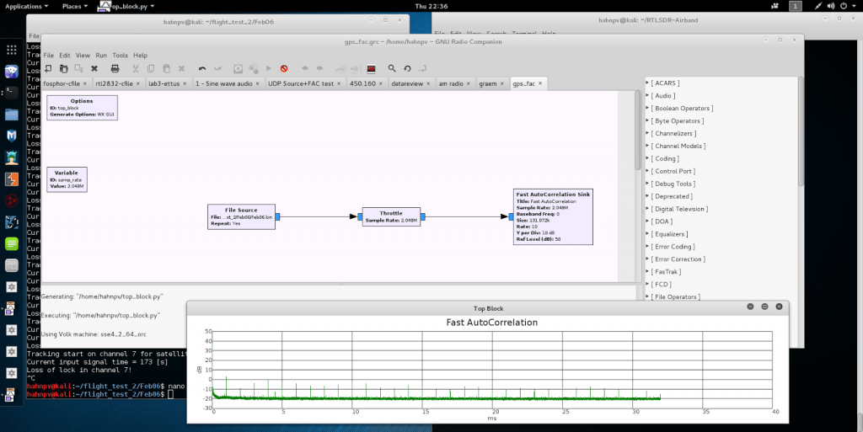Viewport: 863px width, 432px height.
Task: Close the gps_fac tab
Action: [540, 83]
